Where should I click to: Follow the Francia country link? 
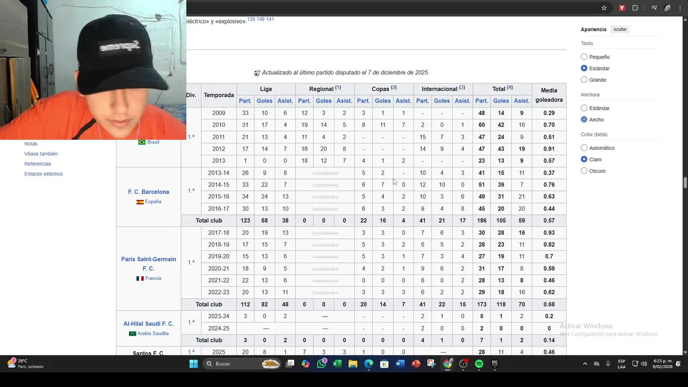coord(153,278)
